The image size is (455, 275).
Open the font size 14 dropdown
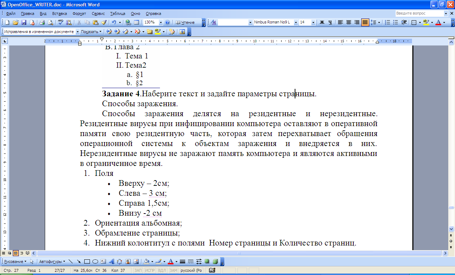[x=313, y=22]
